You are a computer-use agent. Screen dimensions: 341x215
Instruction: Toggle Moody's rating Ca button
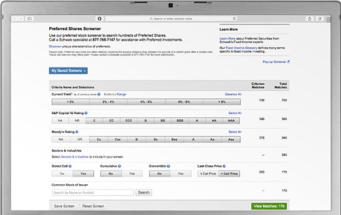tap(98, 139)
